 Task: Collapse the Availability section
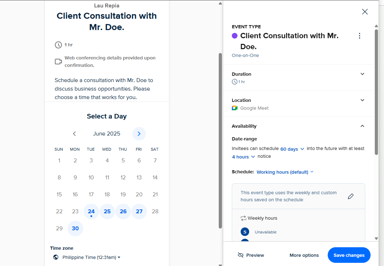tap(362, 126)
